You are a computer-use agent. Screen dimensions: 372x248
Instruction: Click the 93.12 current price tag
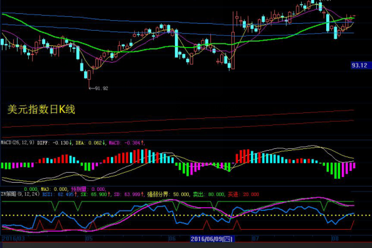(359, 65)
